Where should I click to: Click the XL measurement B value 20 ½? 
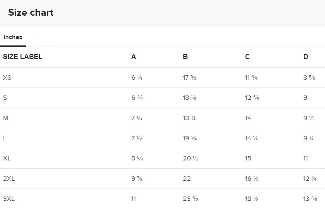[190, 158]
